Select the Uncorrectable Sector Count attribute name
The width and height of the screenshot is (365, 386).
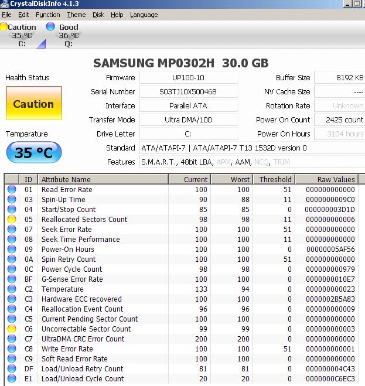coord(86,329)
